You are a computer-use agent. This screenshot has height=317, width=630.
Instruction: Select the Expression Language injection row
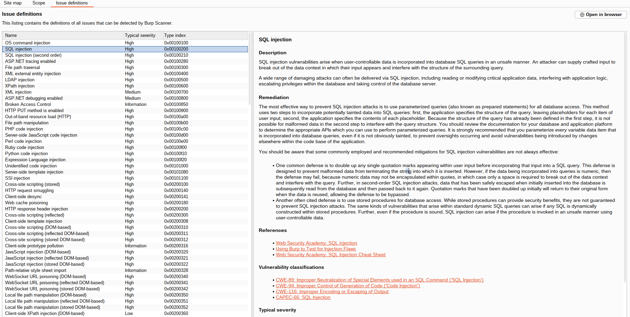click(x=125, y=160)
